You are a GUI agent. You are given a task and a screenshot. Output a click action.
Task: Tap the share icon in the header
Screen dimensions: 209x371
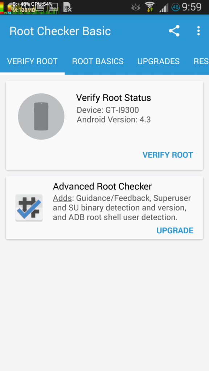click(x=174, y=31)
